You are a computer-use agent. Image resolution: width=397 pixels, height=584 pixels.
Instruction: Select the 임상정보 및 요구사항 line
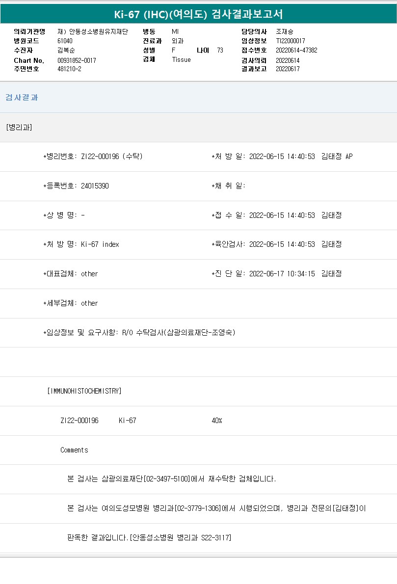(140, 333)
